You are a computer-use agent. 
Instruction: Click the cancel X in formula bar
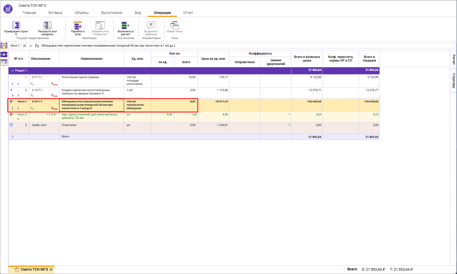click(x=25, y=46)
